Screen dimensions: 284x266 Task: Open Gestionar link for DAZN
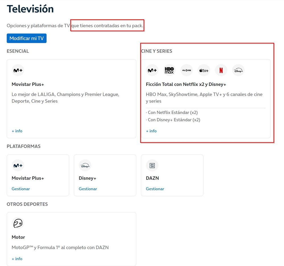[x=155, y=189]
